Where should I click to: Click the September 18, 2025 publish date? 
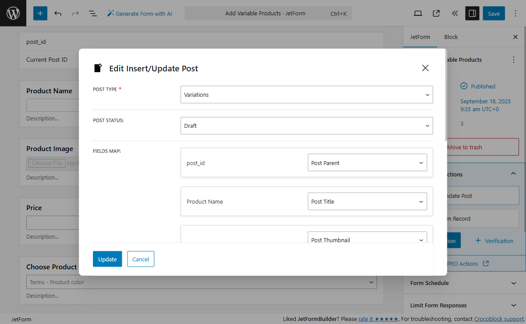pyautogui.click(x=485, y=105)
